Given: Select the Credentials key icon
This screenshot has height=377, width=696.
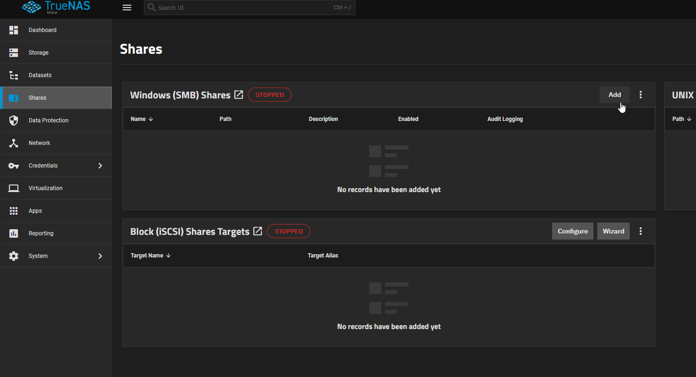Looking at the screenshot, I should [x=13, y=165].
